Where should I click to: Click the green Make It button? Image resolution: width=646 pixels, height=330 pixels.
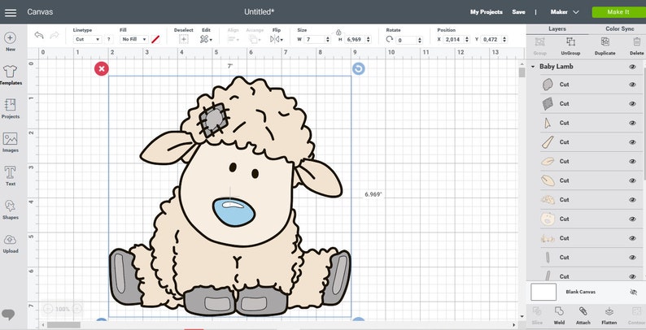tap(618, 12)
